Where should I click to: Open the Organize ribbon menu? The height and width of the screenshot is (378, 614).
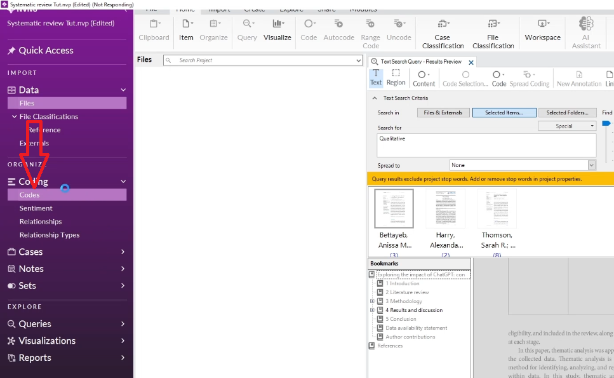point(213,30)
